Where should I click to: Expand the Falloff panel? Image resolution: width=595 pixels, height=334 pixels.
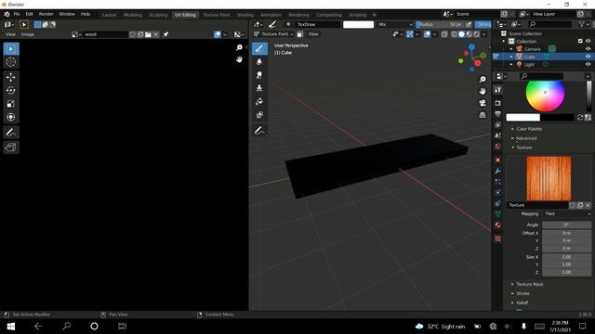(522, 302)
